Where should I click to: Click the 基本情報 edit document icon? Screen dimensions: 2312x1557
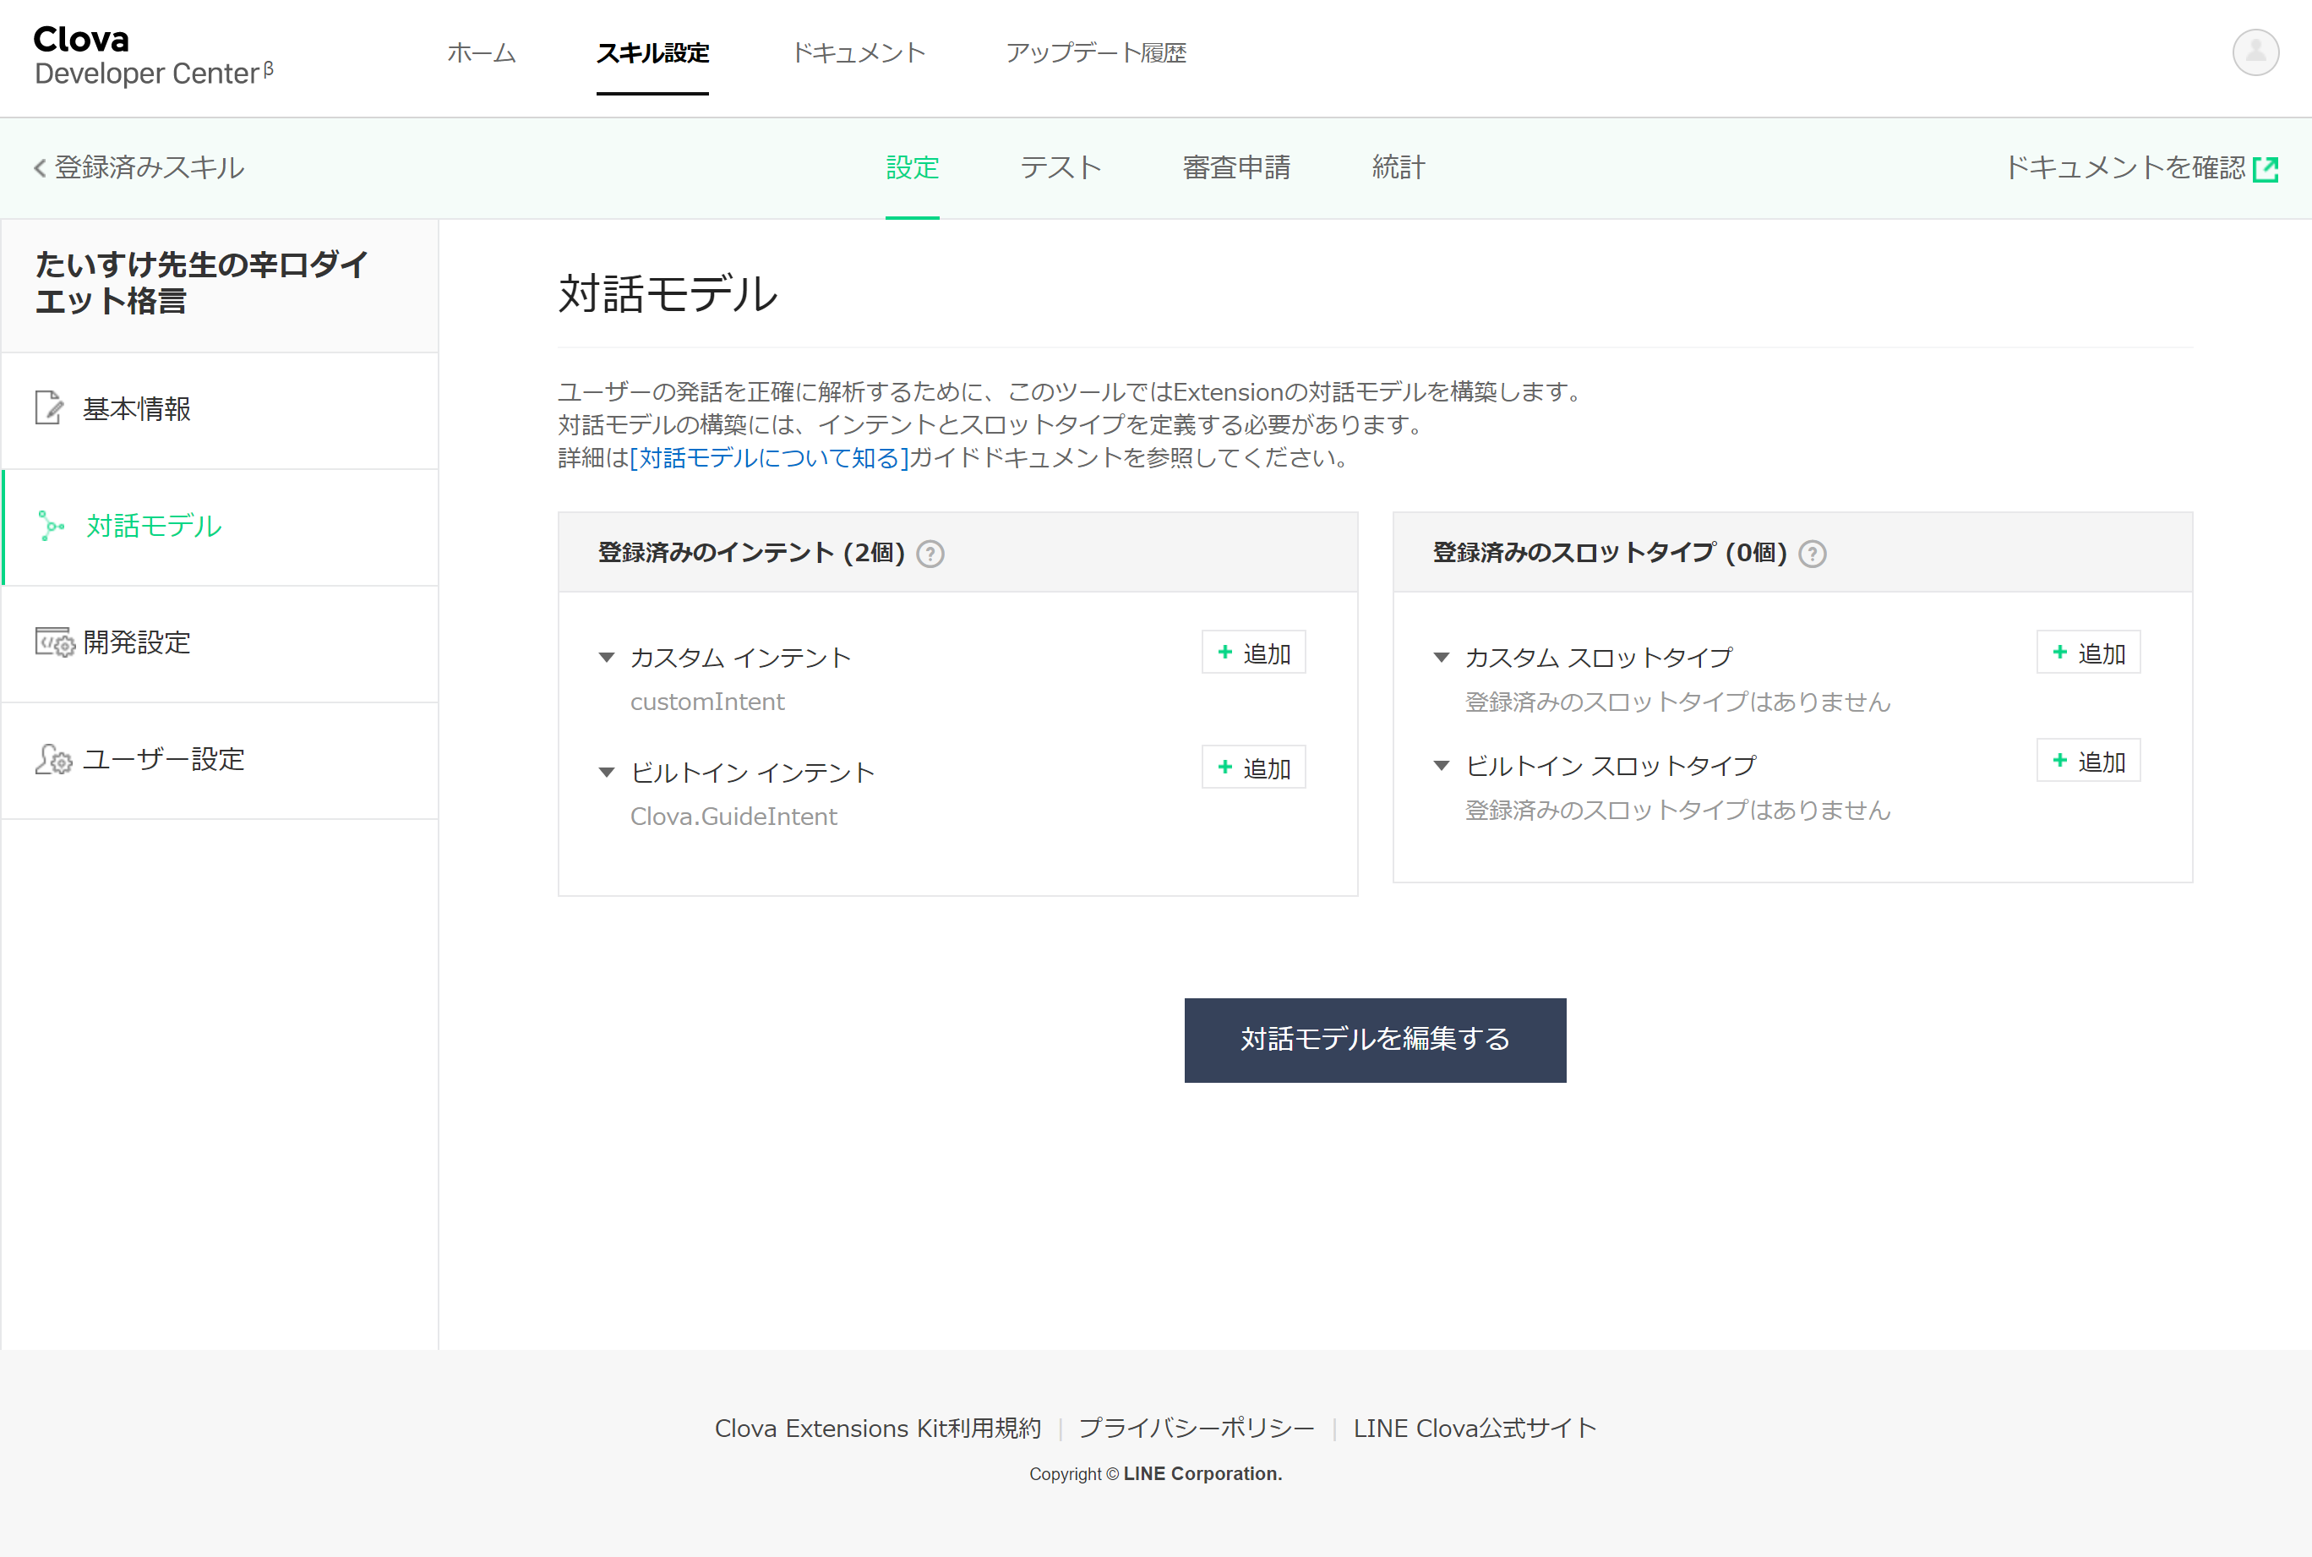coord(49,408)
